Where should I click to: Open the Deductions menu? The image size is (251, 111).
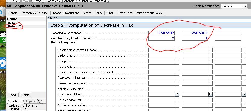point(72,13)
